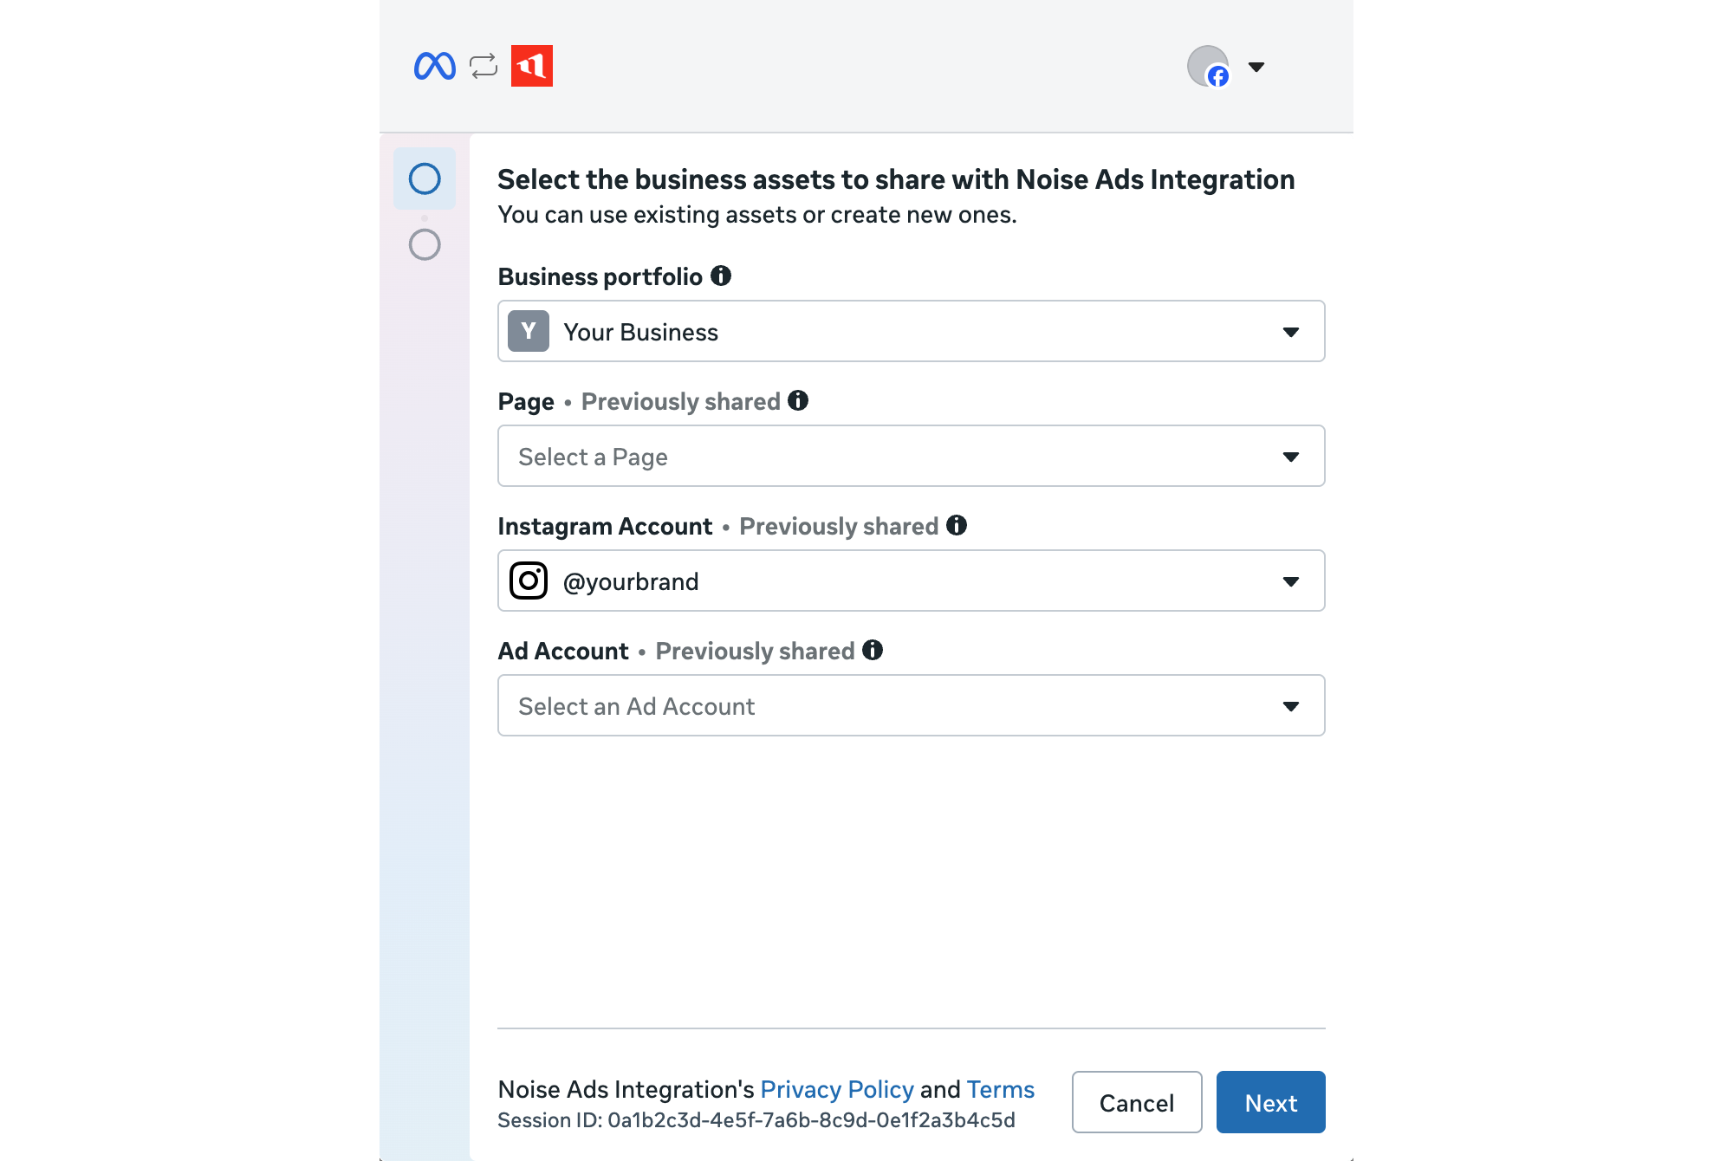The height and width of the screenshot is (1161, 1733).
Task: Click the Cancel button
Action: [1137, 1102]
